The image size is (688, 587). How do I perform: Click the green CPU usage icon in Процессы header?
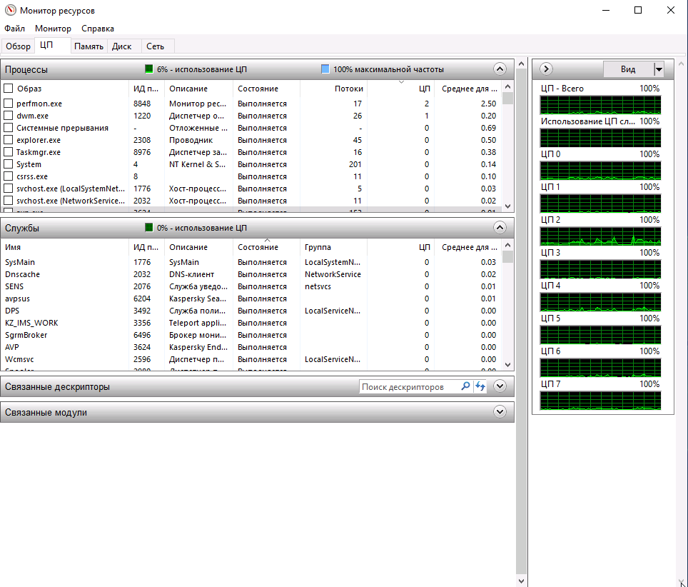click(x=148, y=69)
